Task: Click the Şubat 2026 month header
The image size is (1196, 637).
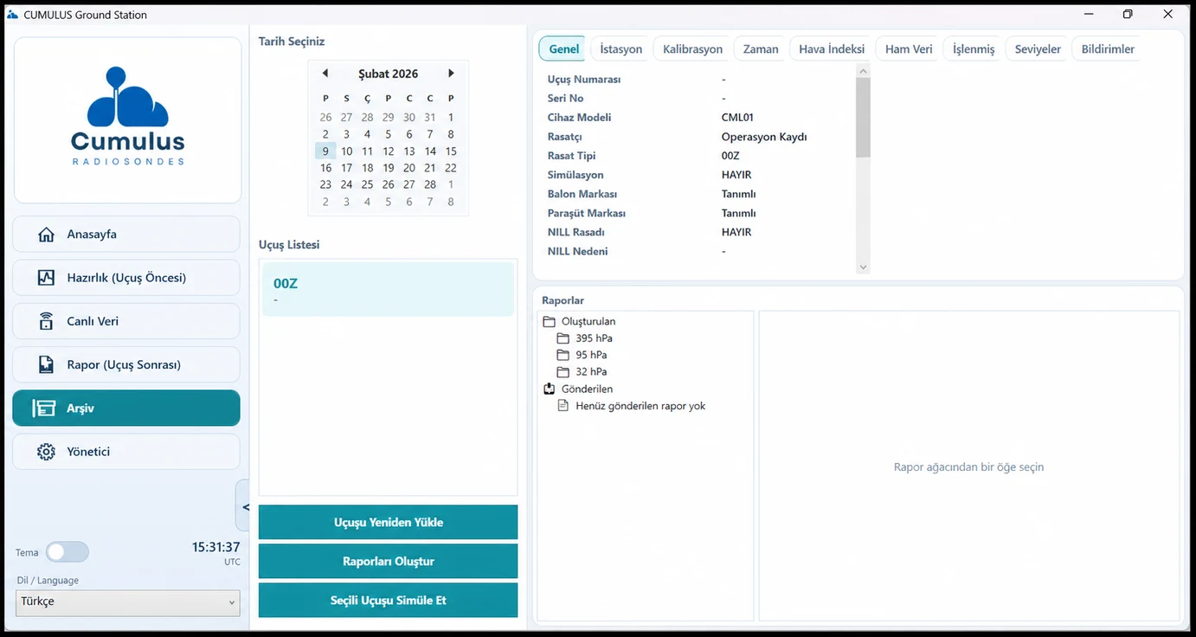Action: [388, 74]
